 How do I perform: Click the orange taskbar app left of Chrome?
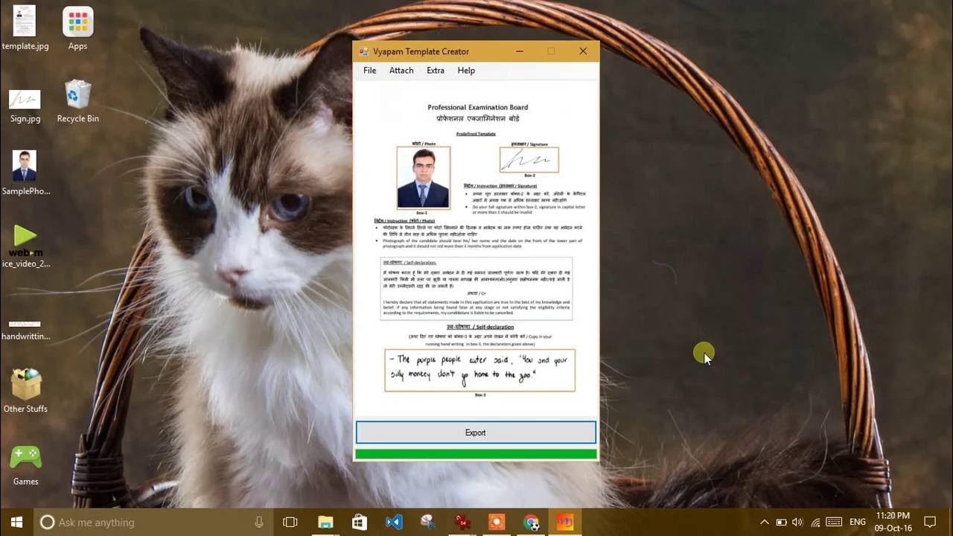point(497,523)
